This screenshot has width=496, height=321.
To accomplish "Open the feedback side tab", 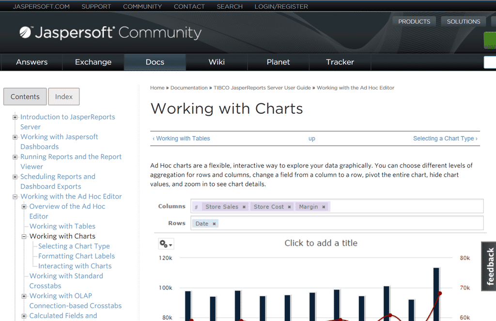I will [489, 266].
